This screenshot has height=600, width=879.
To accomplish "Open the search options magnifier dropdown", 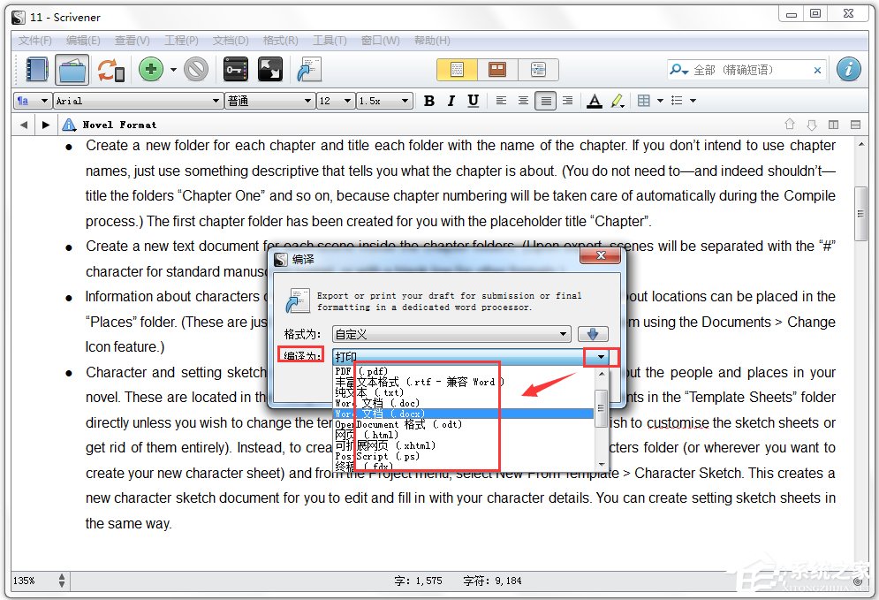I will tap(678, 70).
